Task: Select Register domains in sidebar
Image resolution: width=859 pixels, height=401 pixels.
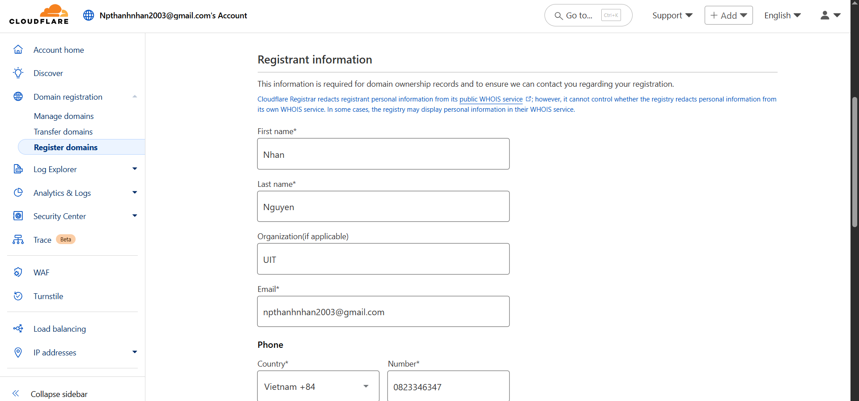Action: click(81, 147)
